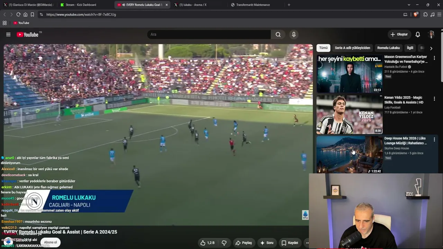Open more options for the Deep House Mix video
The image size is (443, 249).
tap(434, 139)
